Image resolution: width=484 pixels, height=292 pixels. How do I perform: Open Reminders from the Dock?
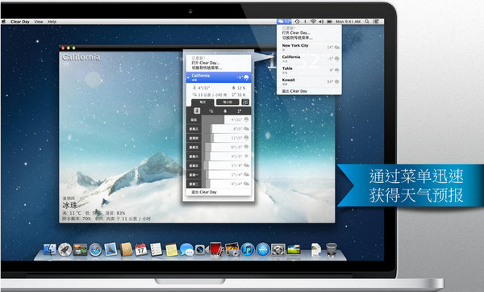point(156,249)
